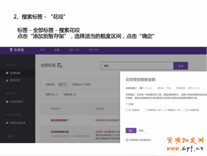Click the feedback icon below the confirm button
This screenshot has width=207, height=156.
(127, 140)
